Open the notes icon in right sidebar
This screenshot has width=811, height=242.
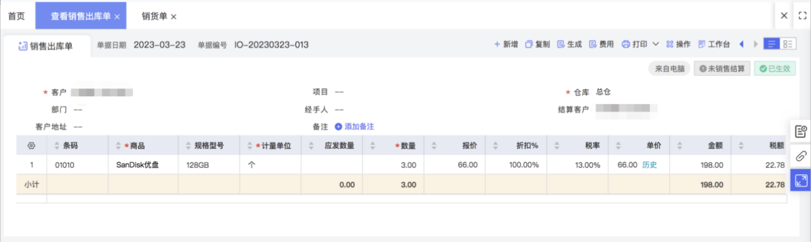pos(801,131)
